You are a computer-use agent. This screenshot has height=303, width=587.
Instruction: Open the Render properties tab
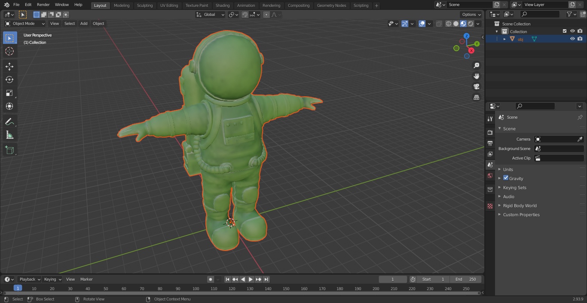pyautogui.click(x=490, y=132)
